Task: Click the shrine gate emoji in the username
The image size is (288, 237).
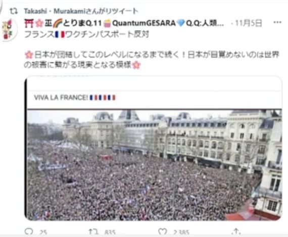Action: point(28,23)
